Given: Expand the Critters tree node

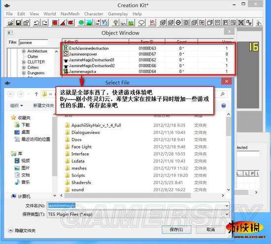Looking at the screenshot, I should 24,68.
